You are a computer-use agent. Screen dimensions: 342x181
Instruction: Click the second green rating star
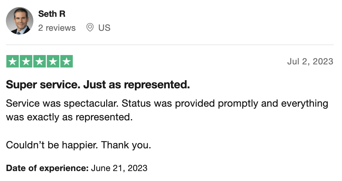(26, 62)
